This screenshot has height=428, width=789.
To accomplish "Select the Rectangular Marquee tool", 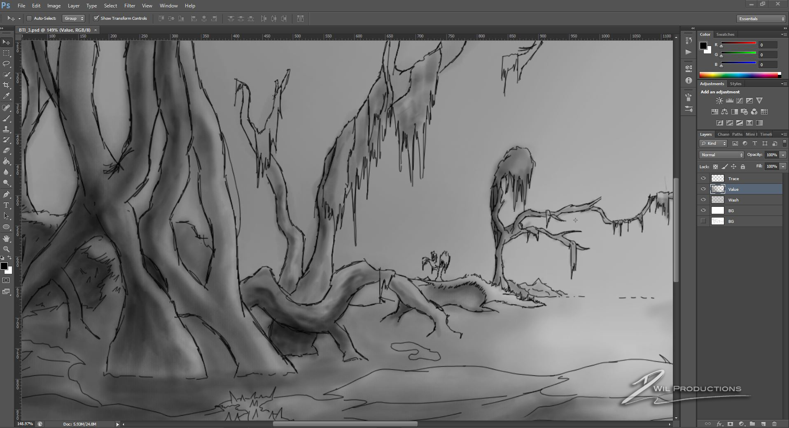I will pyautogui.click(x=7, y=53).
